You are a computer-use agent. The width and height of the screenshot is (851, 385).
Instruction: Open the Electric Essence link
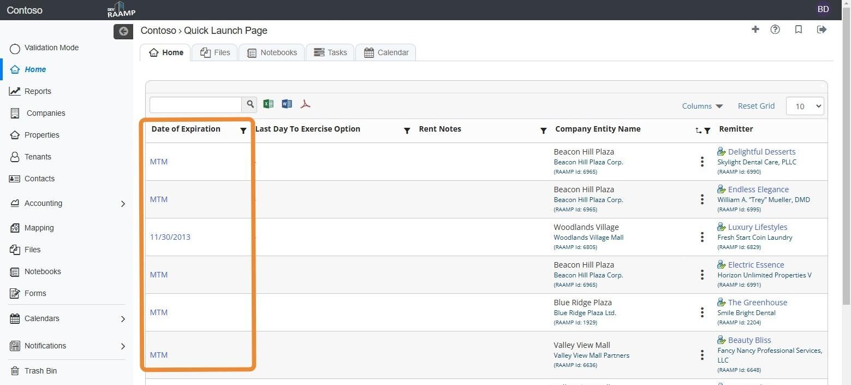pos(756,265)
